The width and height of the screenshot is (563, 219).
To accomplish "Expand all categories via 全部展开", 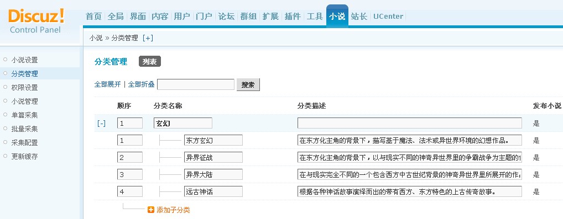I will click(x=108, y=84).
